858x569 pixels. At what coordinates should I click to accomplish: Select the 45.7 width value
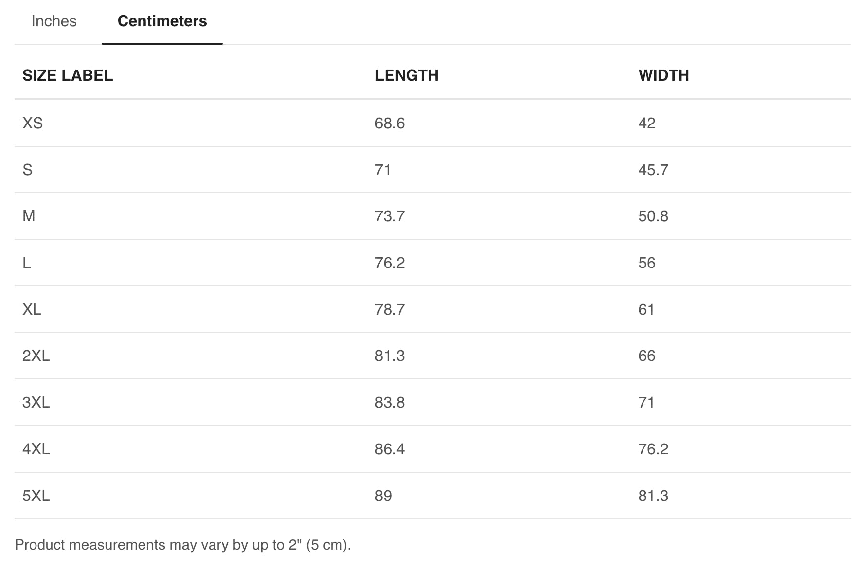point(653,170)
